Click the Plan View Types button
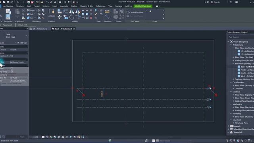 coord(135,16)
